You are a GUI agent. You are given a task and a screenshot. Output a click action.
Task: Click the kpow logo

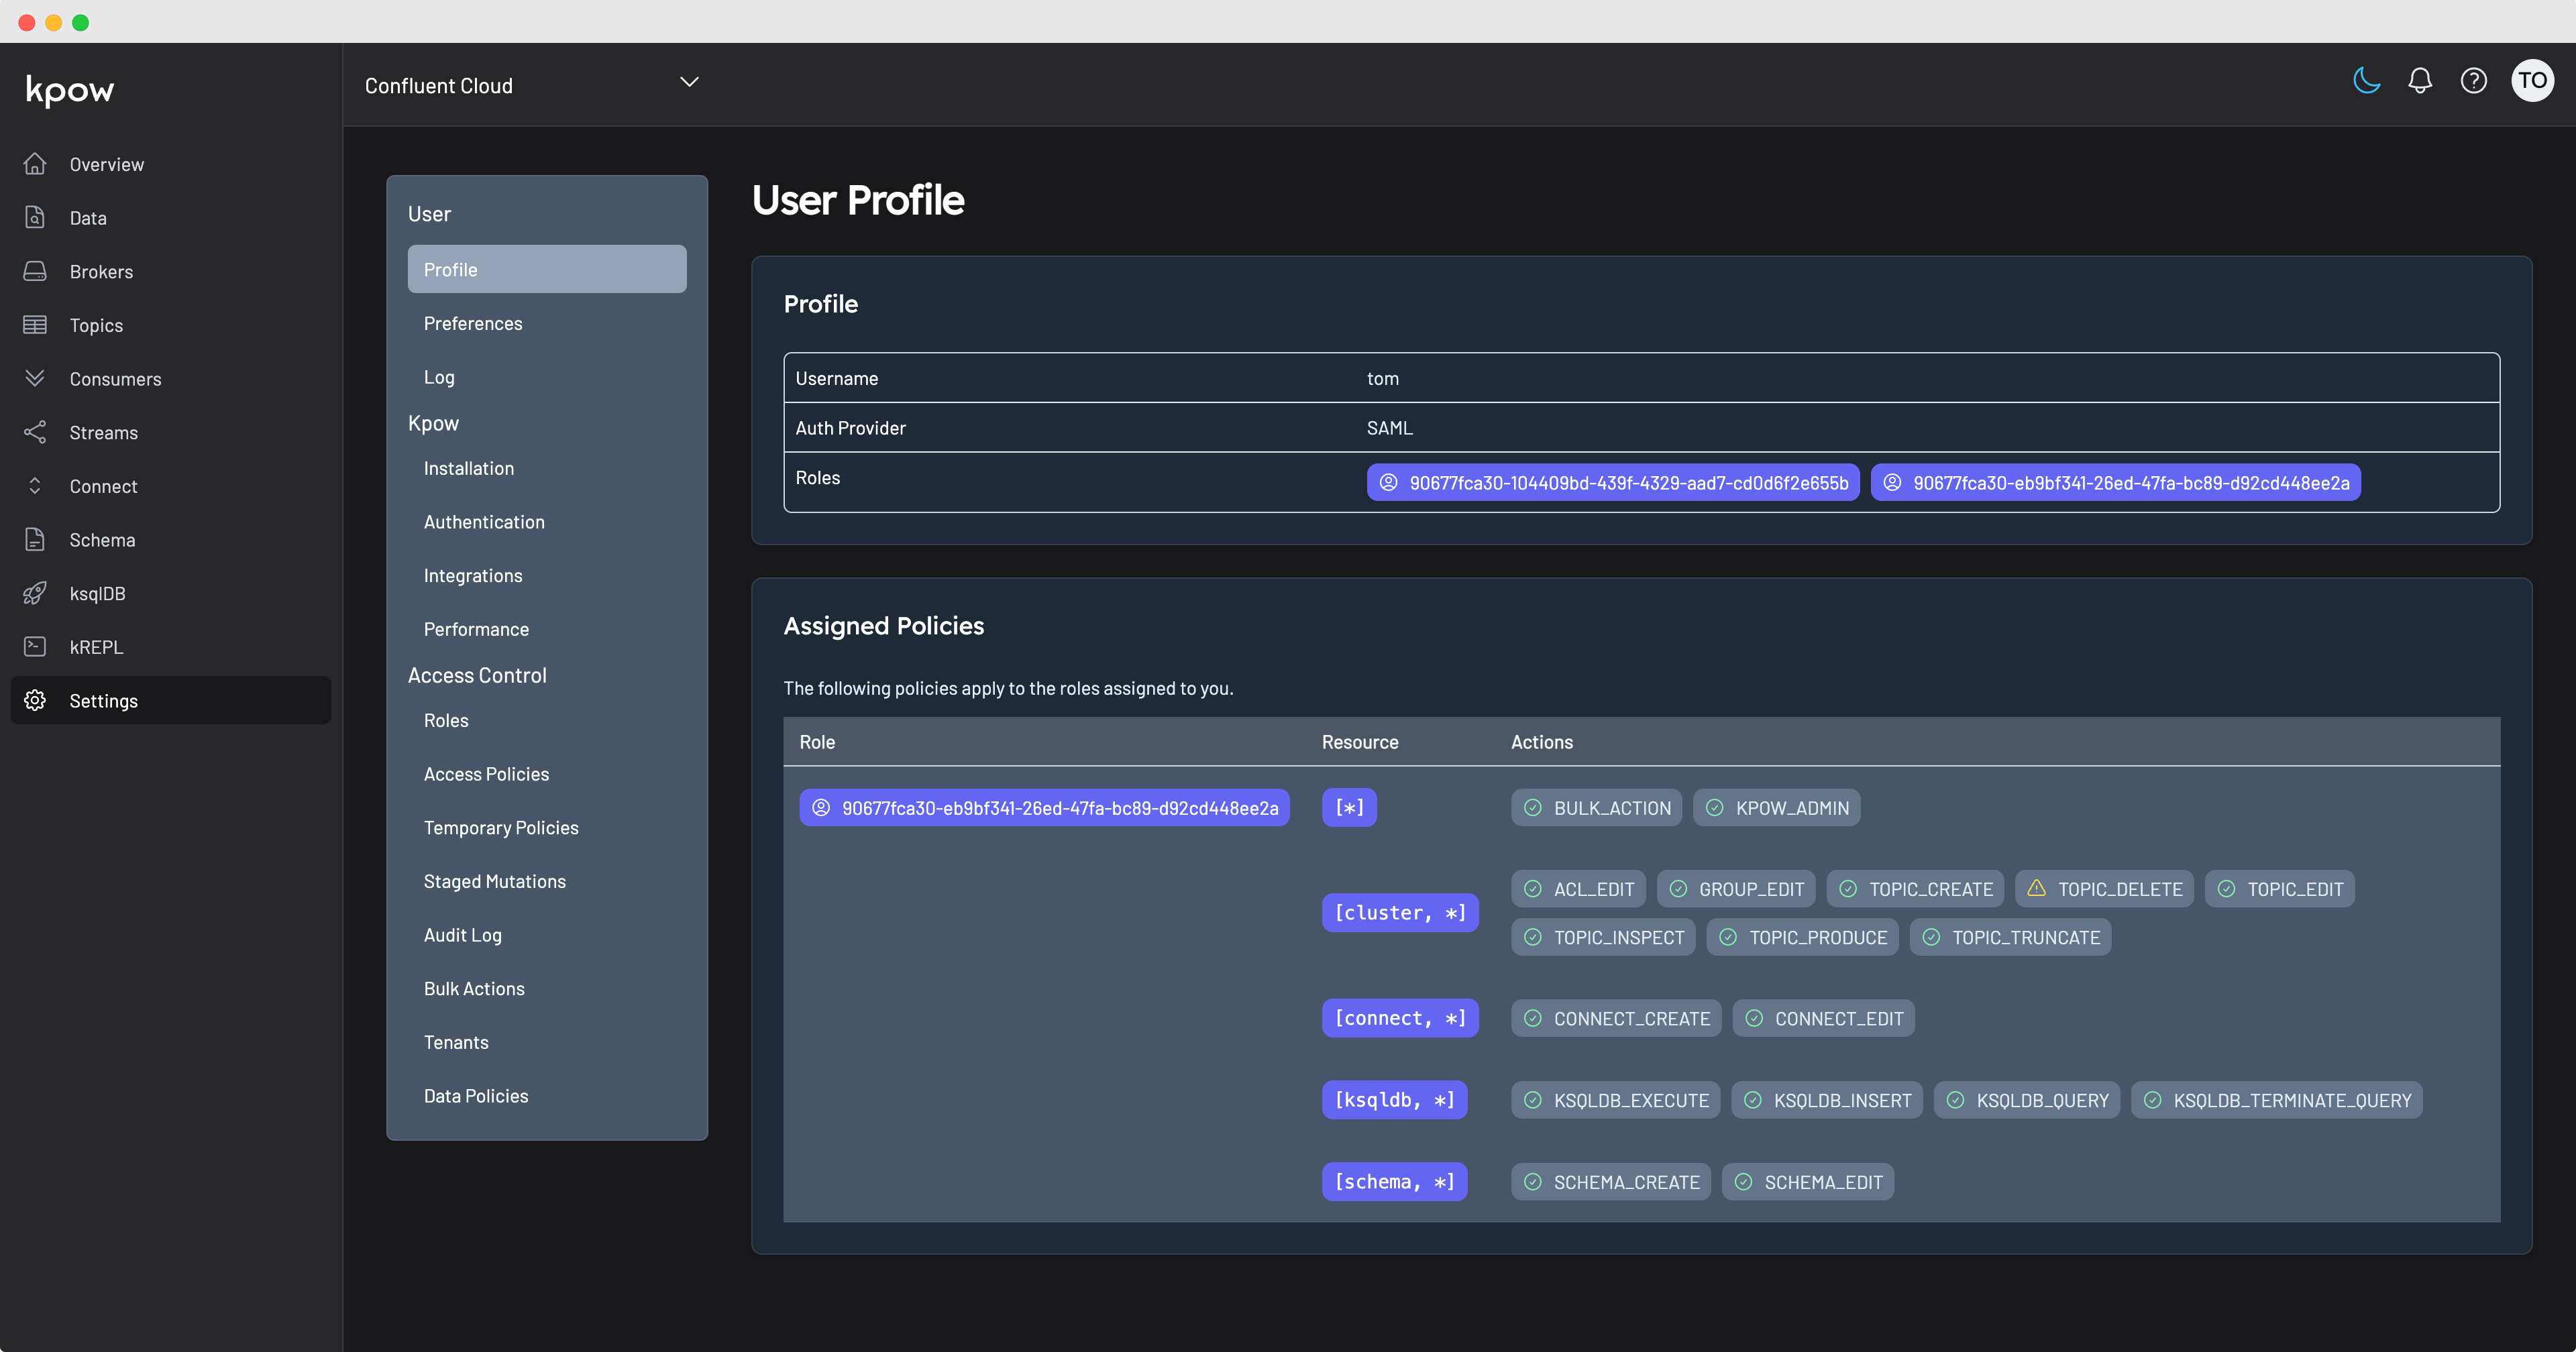[70, 90]
